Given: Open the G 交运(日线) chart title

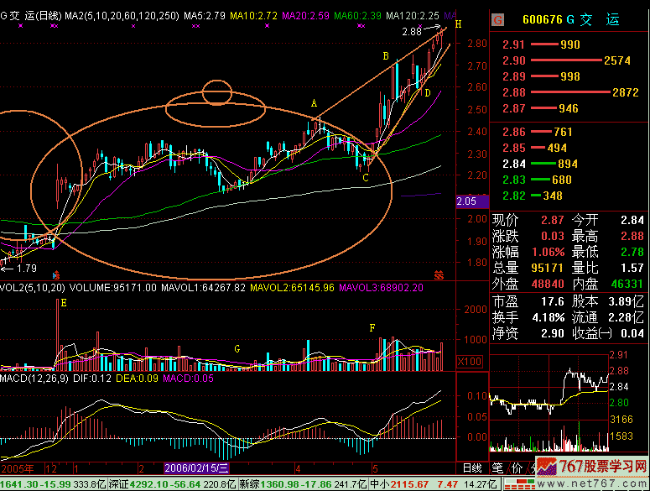Looking at the screenshot, I should click(31, 15).
